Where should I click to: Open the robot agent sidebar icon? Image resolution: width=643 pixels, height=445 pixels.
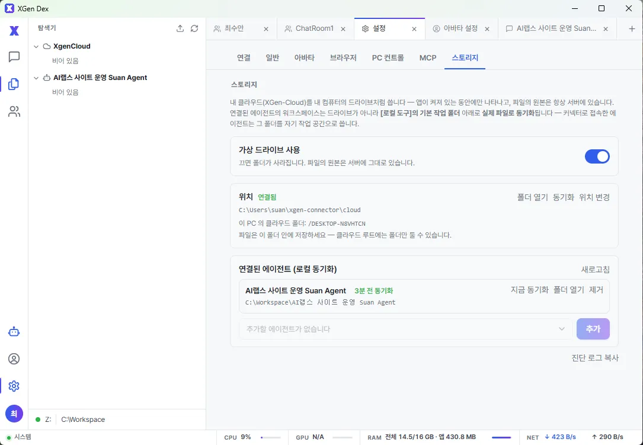pos(14,331)
